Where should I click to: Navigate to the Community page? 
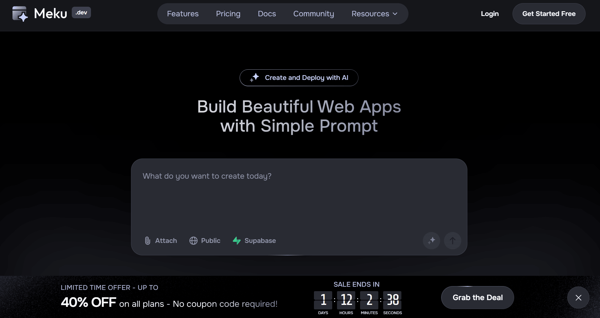[314, 14]
